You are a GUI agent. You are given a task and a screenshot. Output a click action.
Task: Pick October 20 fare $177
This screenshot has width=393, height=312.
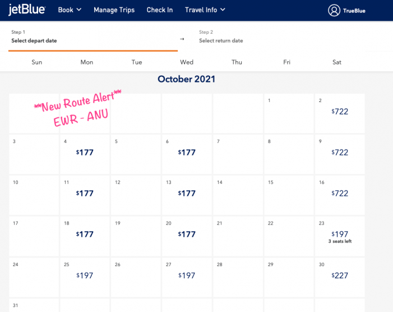point(187,235)
